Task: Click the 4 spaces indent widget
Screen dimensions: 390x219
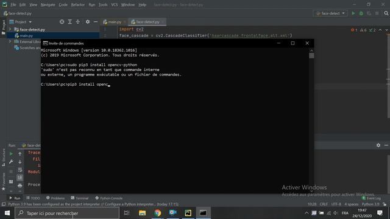Action: pos(351,204)
